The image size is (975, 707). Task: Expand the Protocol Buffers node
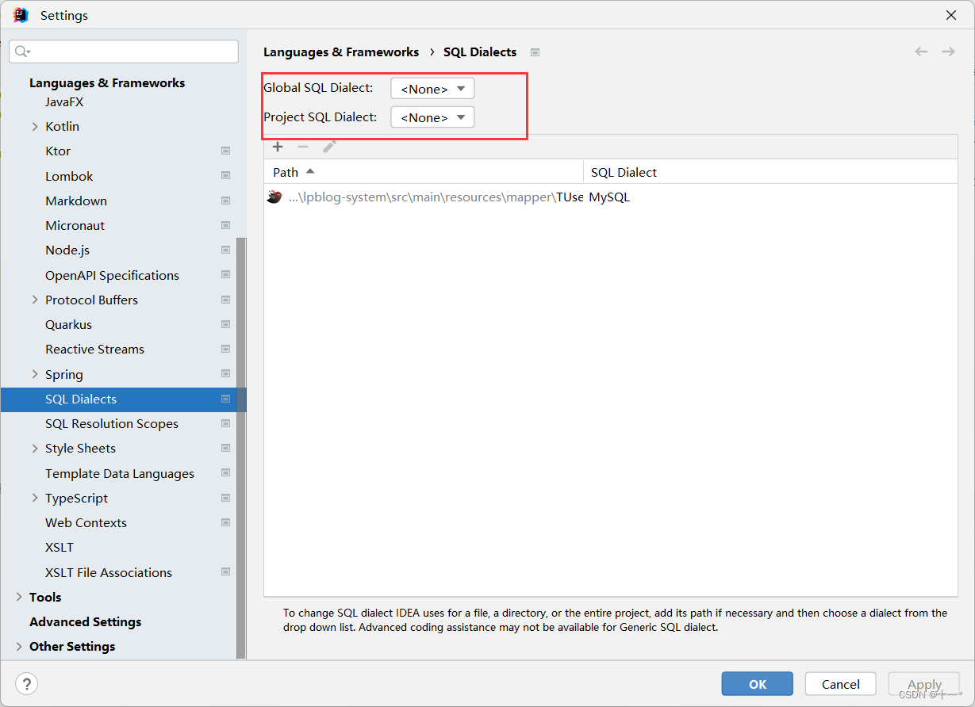(x=35, y=300)
